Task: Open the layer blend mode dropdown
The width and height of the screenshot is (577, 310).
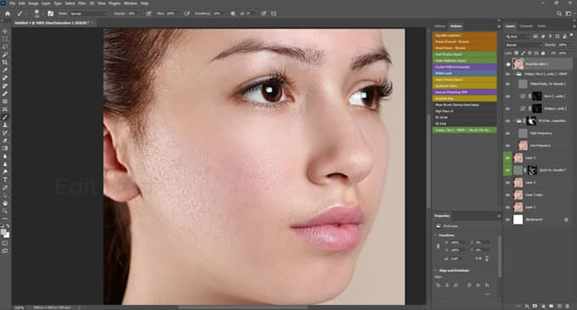Action: 524,45
